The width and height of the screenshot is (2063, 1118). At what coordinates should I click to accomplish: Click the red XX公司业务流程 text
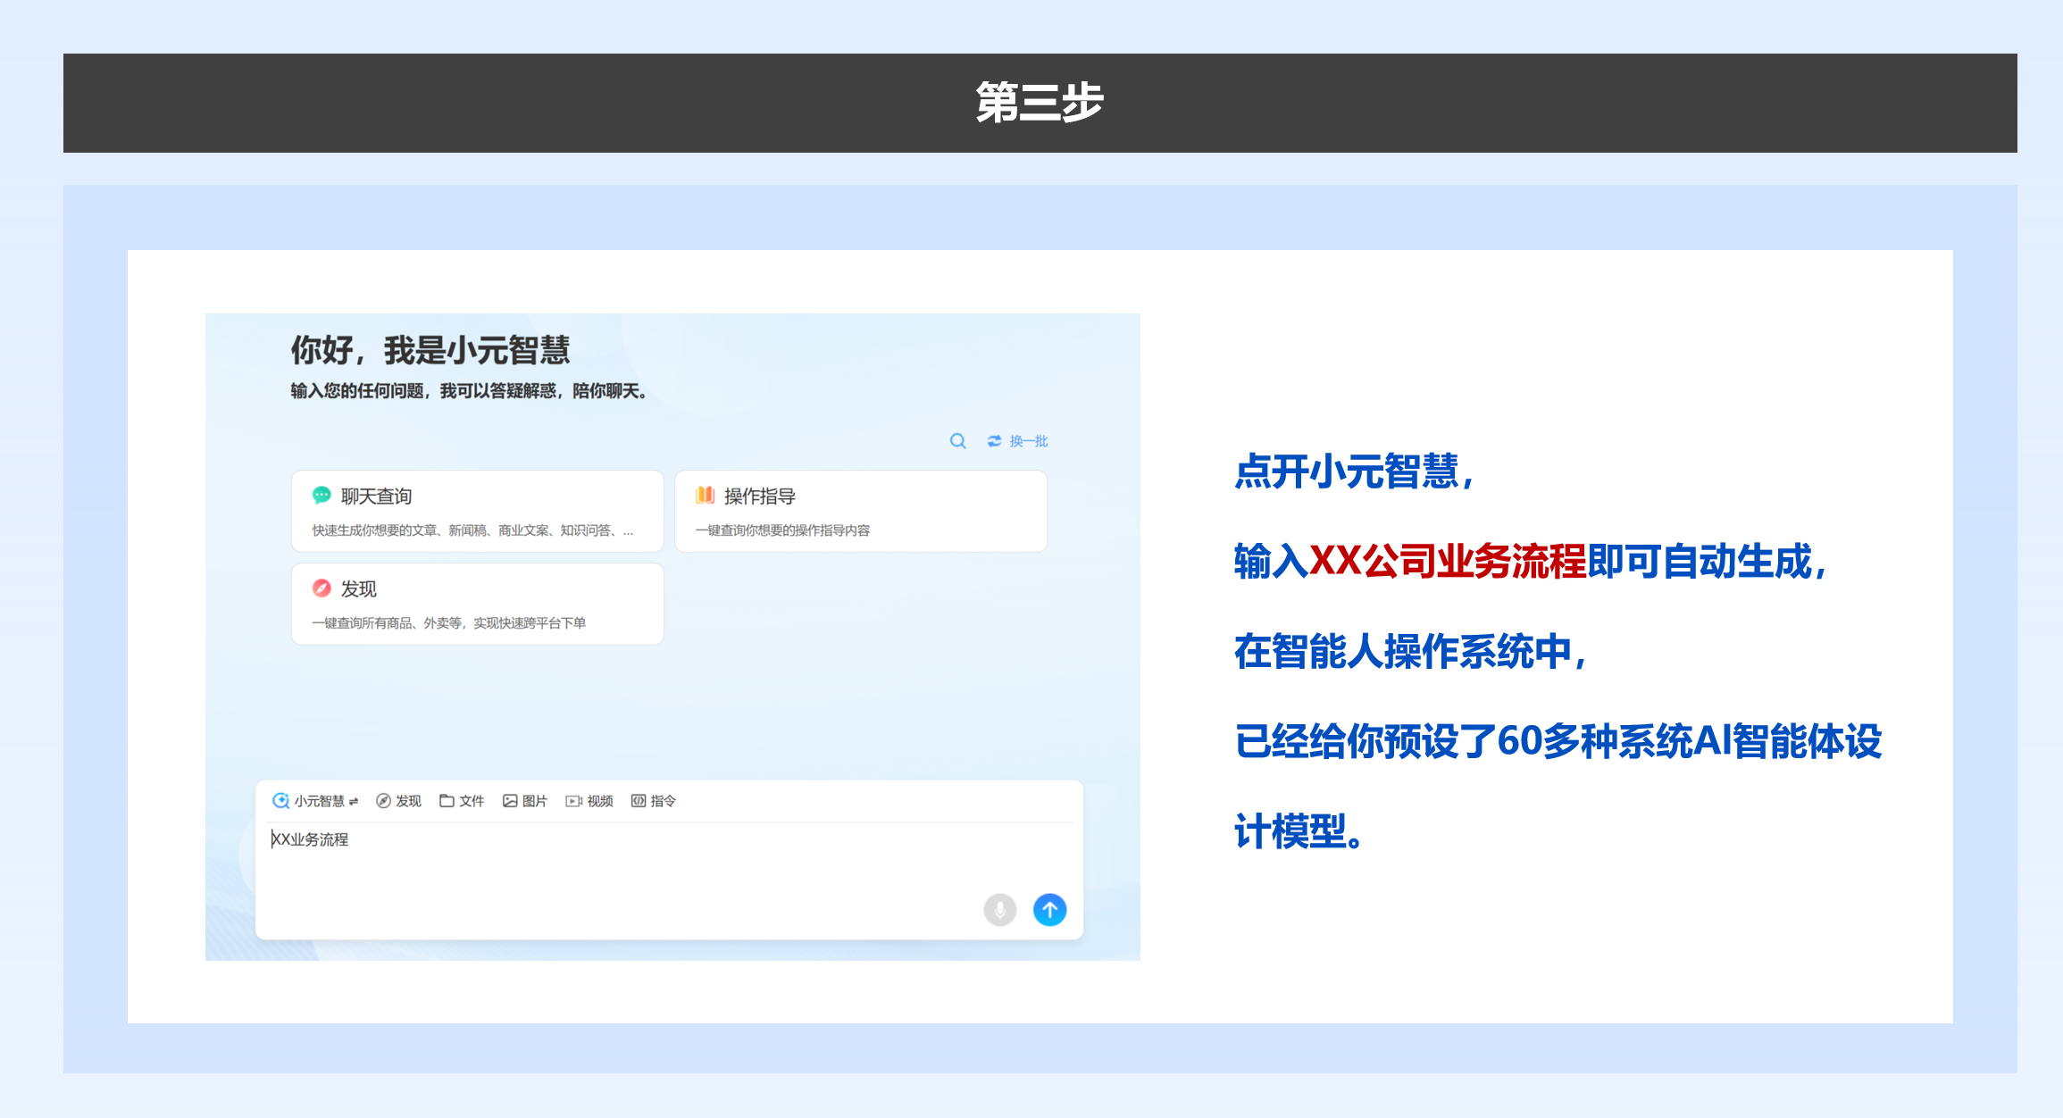(1447, 562)
